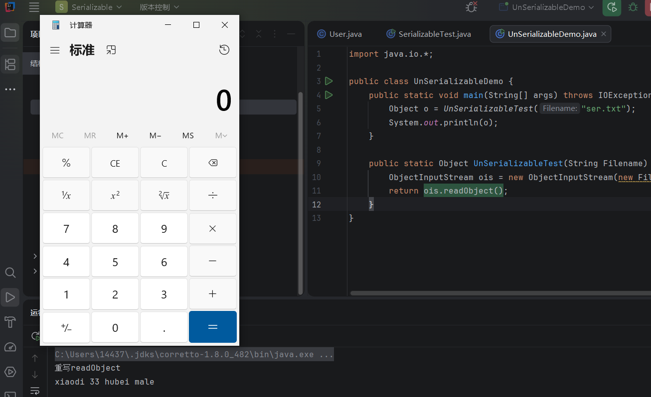Image resolution: width=651 pixels, height=397 pixels.
Task: Open the Structure tool window icon
Action: pos(10,64)
